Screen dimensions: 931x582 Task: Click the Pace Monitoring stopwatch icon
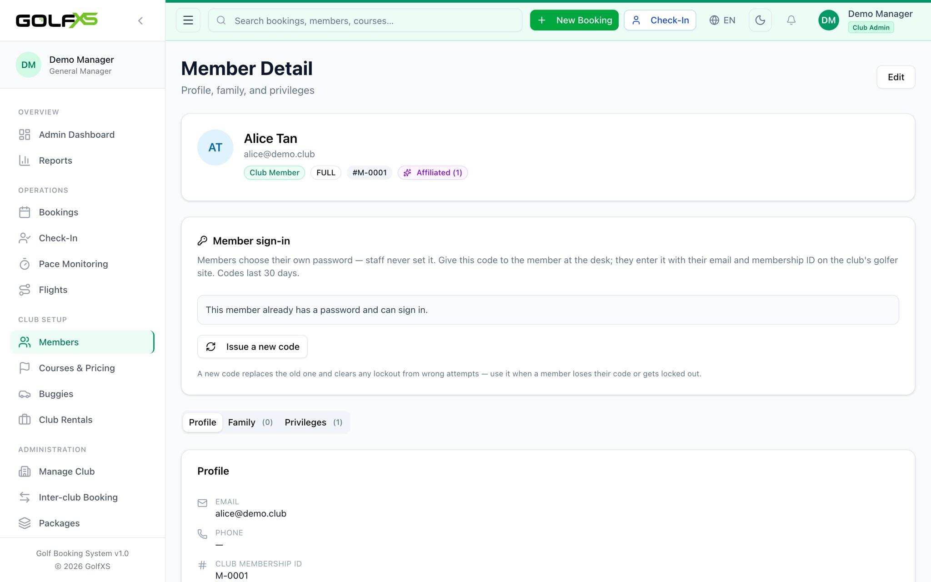click(x=25, y=264)
